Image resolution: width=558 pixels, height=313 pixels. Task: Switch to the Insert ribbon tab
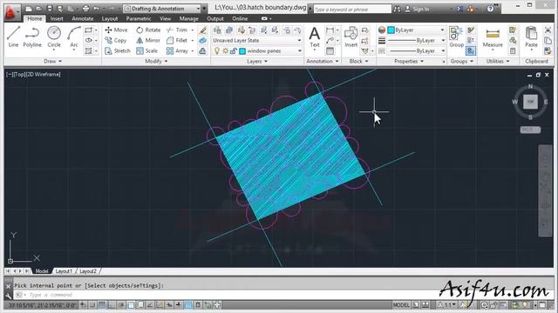pyautogui.click(x=57, y=18)
